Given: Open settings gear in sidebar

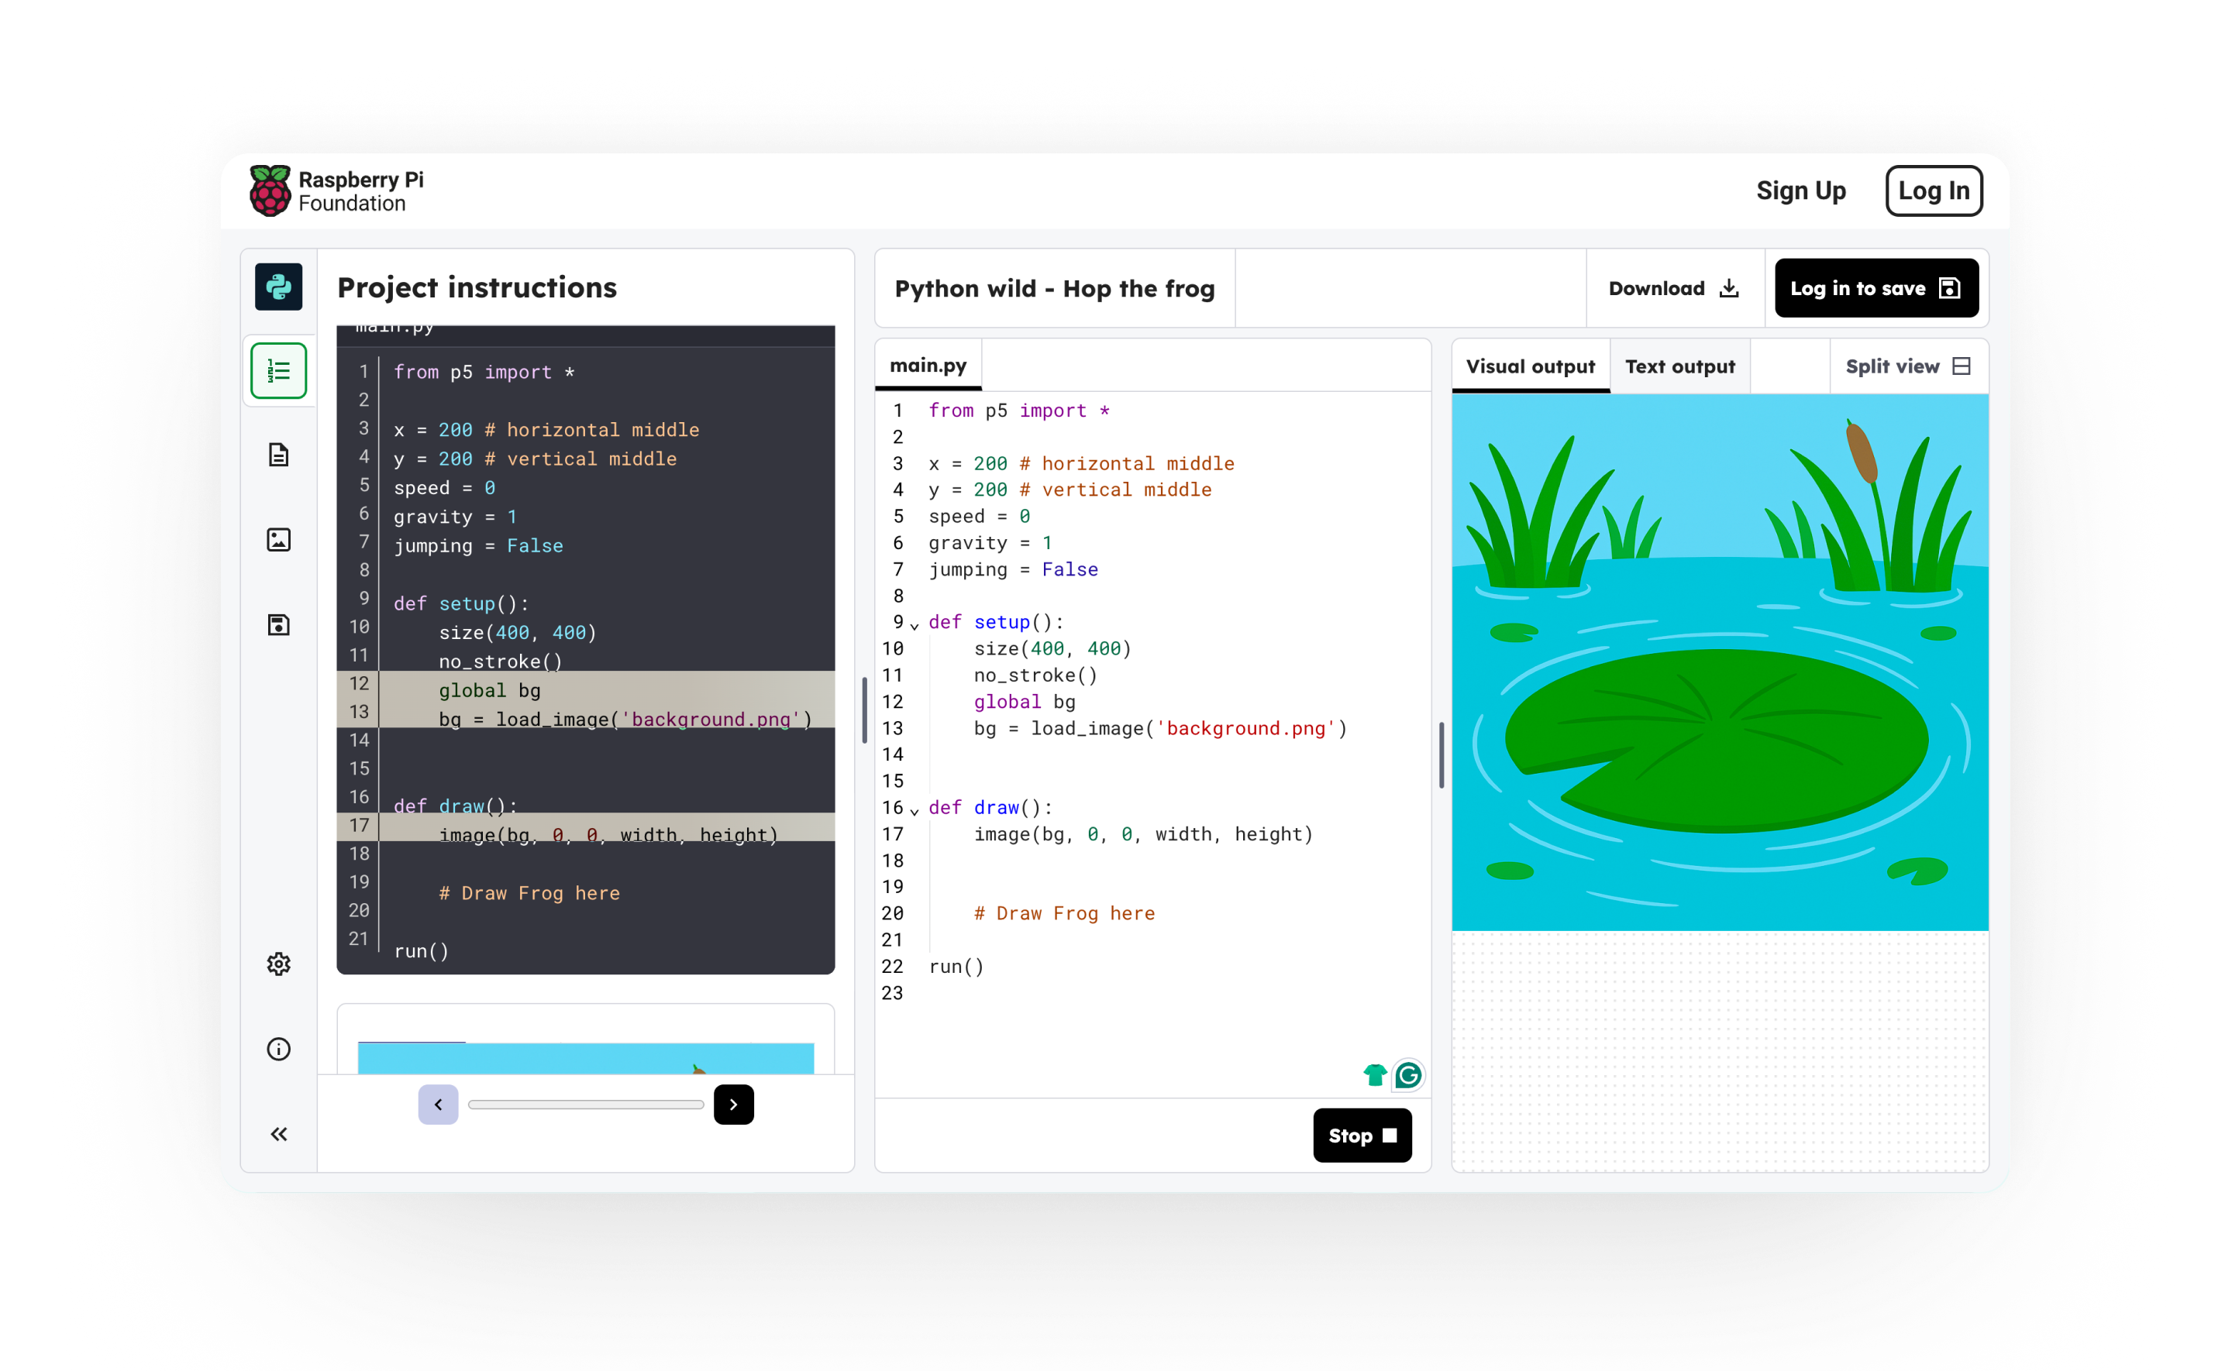Looking at the screenshot, I should (x=278, y=964).
